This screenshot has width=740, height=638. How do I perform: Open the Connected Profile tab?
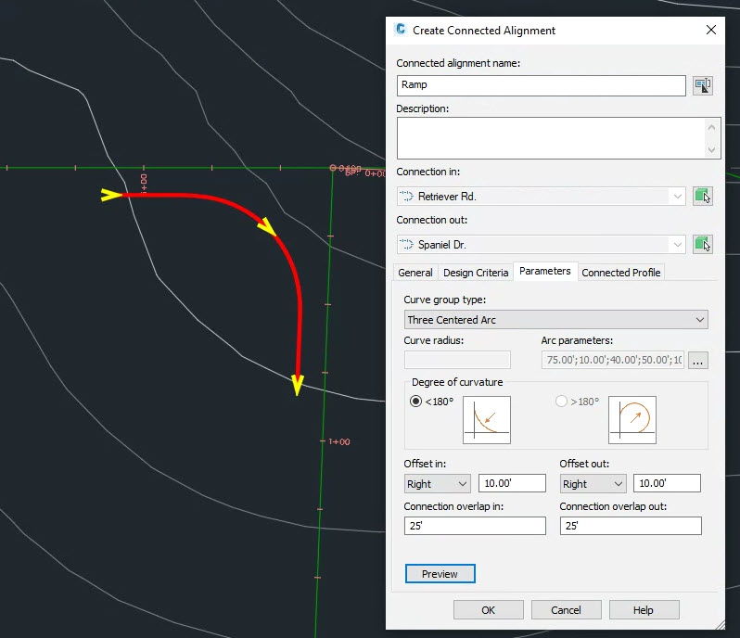[x=621, y=273]
